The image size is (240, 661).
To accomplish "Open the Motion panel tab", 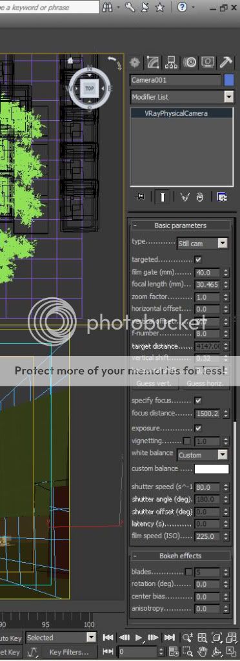I will point(190,63).
